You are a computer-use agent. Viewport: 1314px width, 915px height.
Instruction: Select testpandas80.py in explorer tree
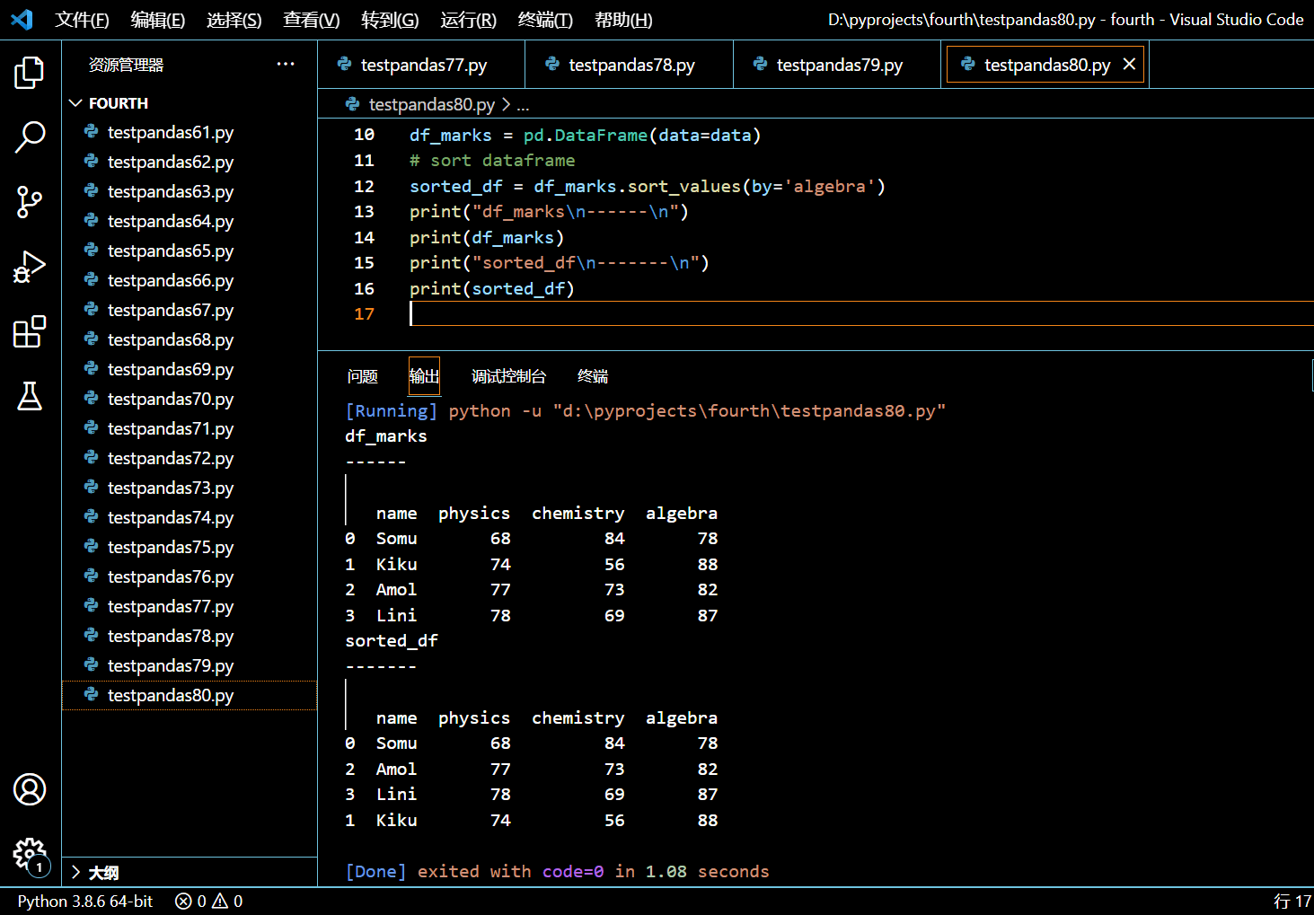pyautogui.click(x=189, y=696)
